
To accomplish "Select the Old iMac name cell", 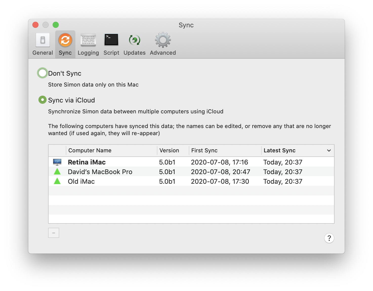I will 81,181.
